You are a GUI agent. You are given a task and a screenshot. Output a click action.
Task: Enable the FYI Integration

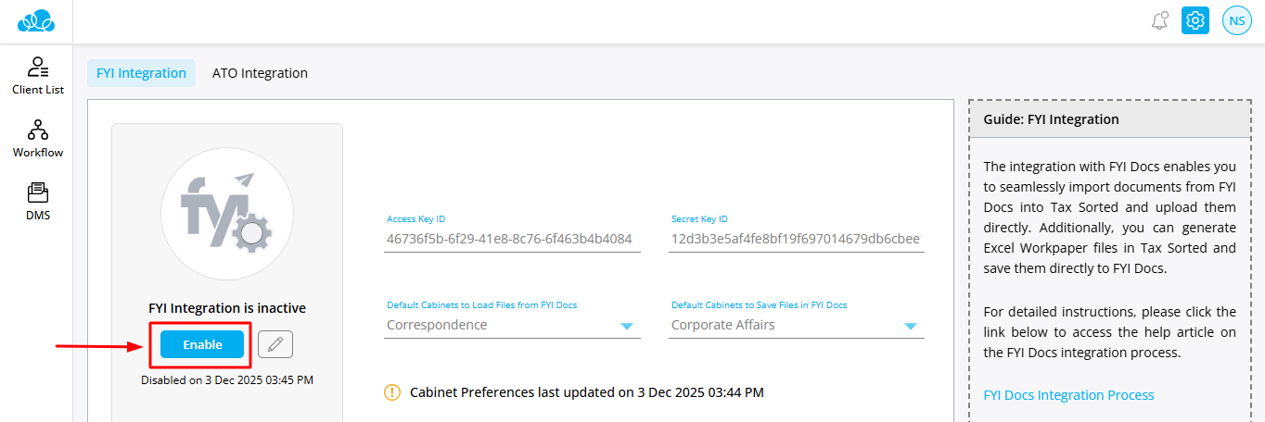tap(202, 344)
